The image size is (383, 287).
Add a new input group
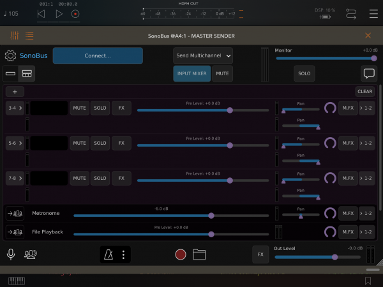click(x=15, y=92)
